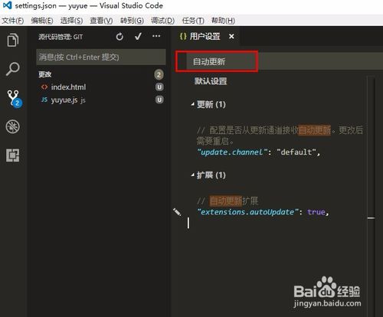The height and width of the screenshot is (317, 383).
Task: Open yuyue.js in changes list
Action: [64, 100]
